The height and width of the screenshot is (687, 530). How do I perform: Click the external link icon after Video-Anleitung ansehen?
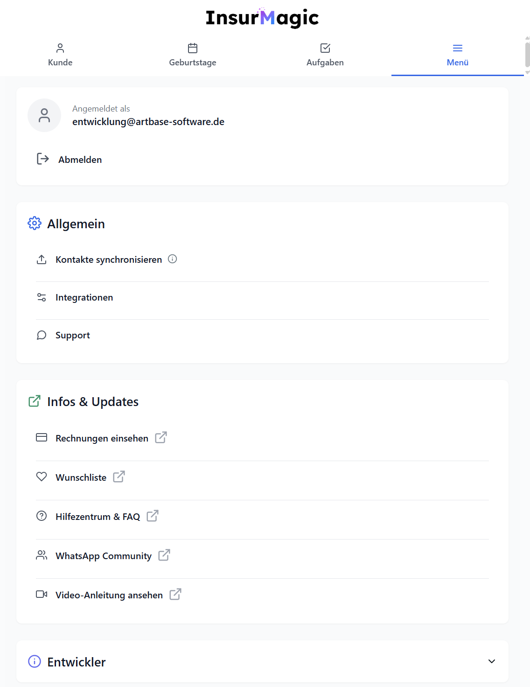175,594
